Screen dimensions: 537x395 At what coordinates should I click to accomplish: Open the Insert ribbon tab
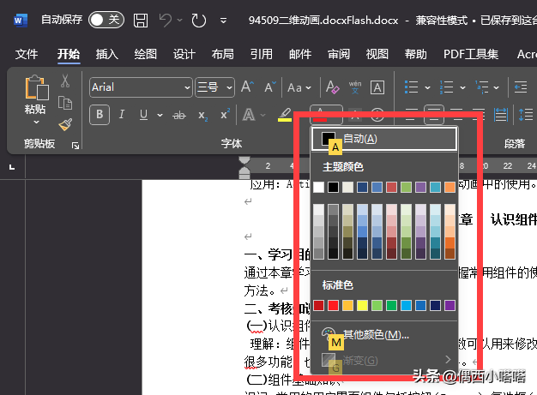pyautogui.click(x=107, y=54)
